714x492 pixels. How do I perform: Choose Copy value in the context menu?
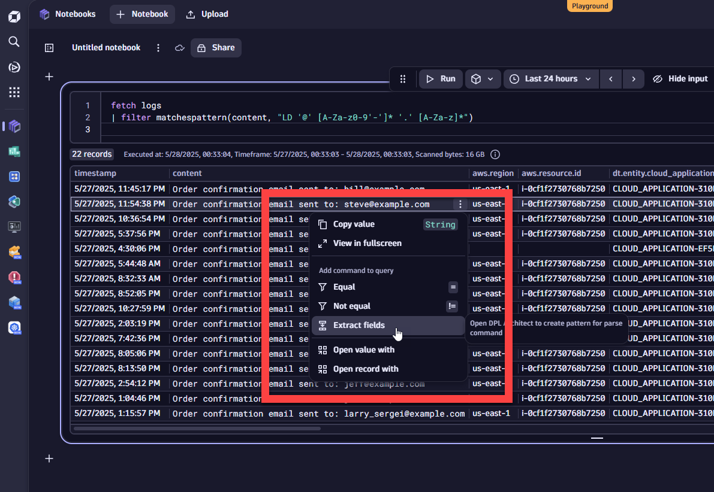[354, 224]
